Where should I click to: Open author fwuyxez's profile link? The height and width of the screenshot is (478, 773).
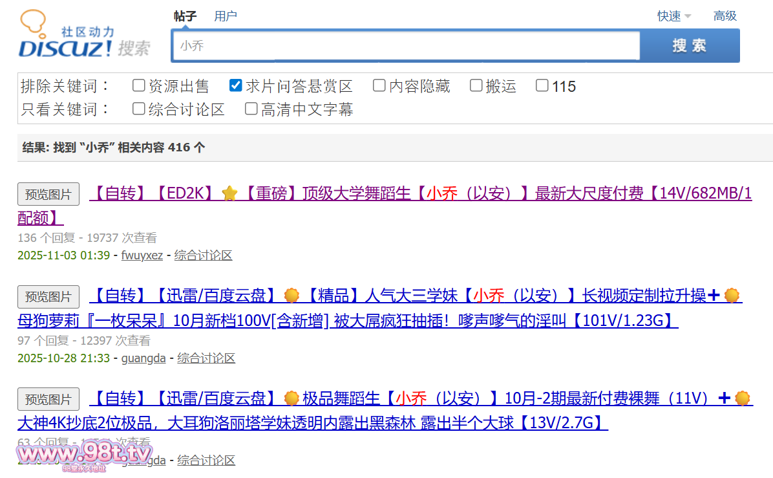pyautogui.click(x=142, y=255)
